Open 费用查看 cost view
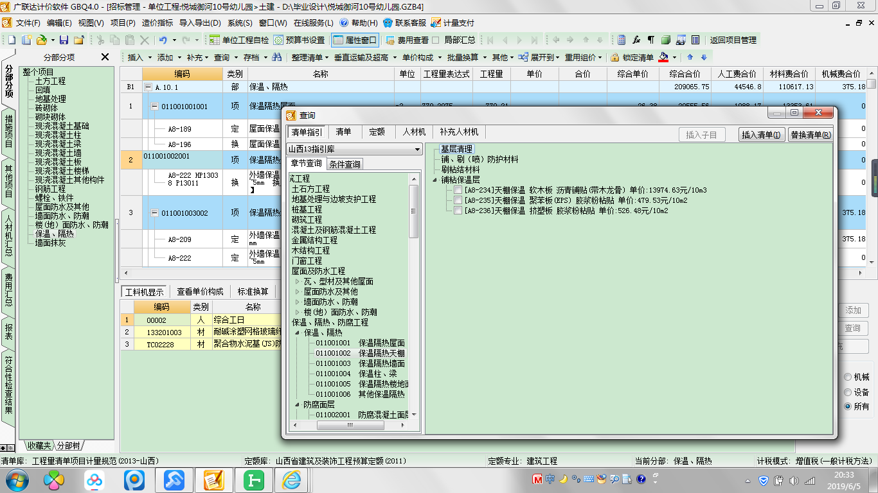Screen dimensions: 878x493 pyautogui.click(x=407, y=40)
